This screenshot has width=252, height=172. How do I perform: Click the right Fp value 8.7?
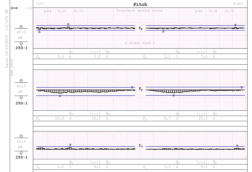[167, 118]
